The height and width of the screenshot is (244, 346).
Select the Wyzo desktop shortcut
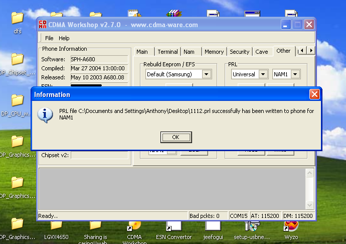291,226
